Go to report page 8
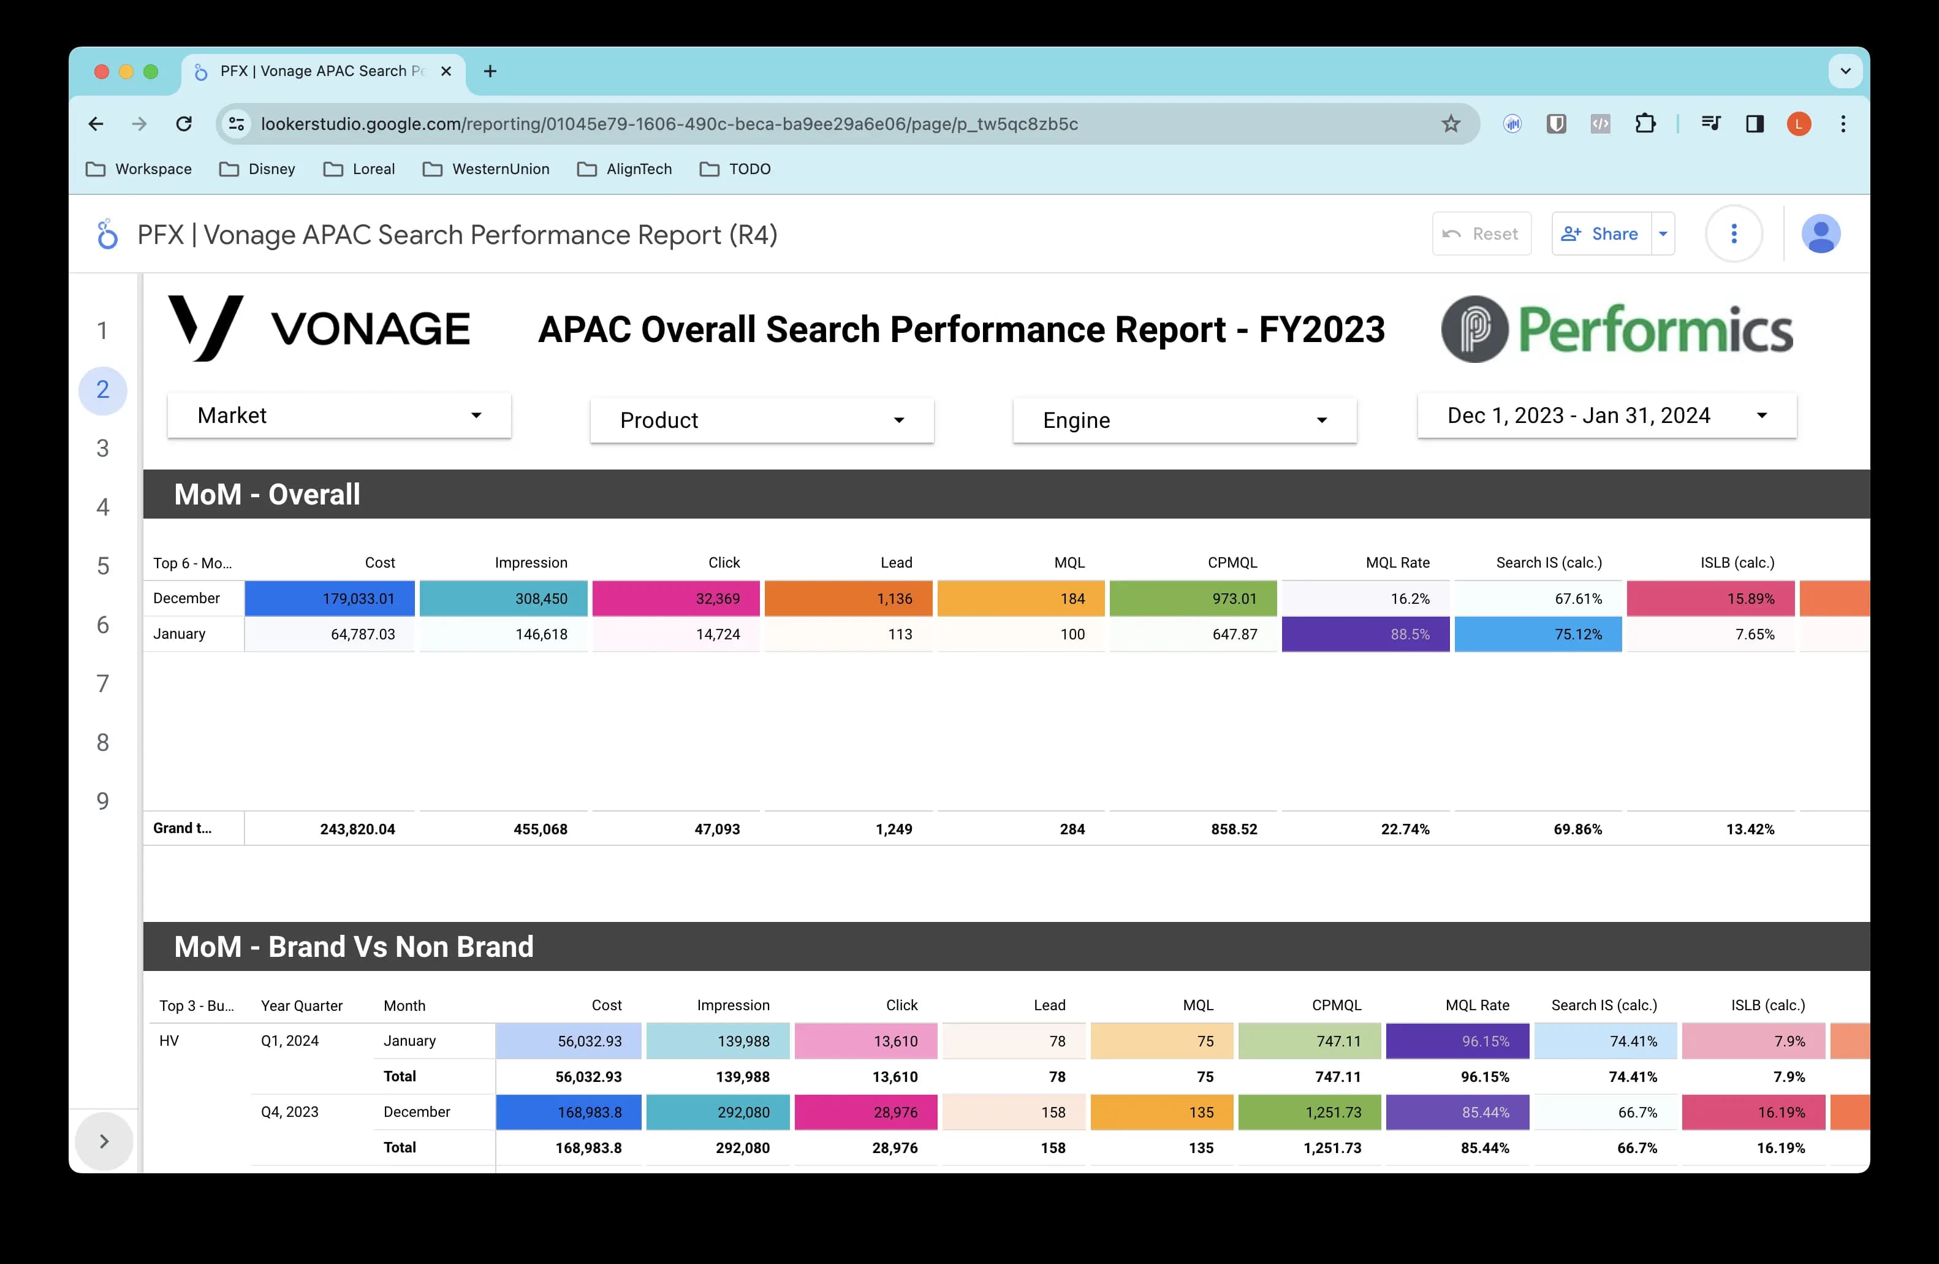 click(103, 742)
